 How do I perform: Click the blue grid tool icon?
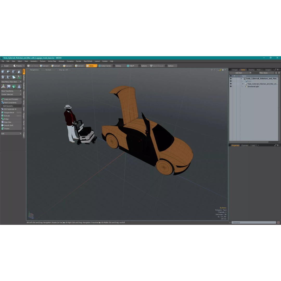[9, 87]
